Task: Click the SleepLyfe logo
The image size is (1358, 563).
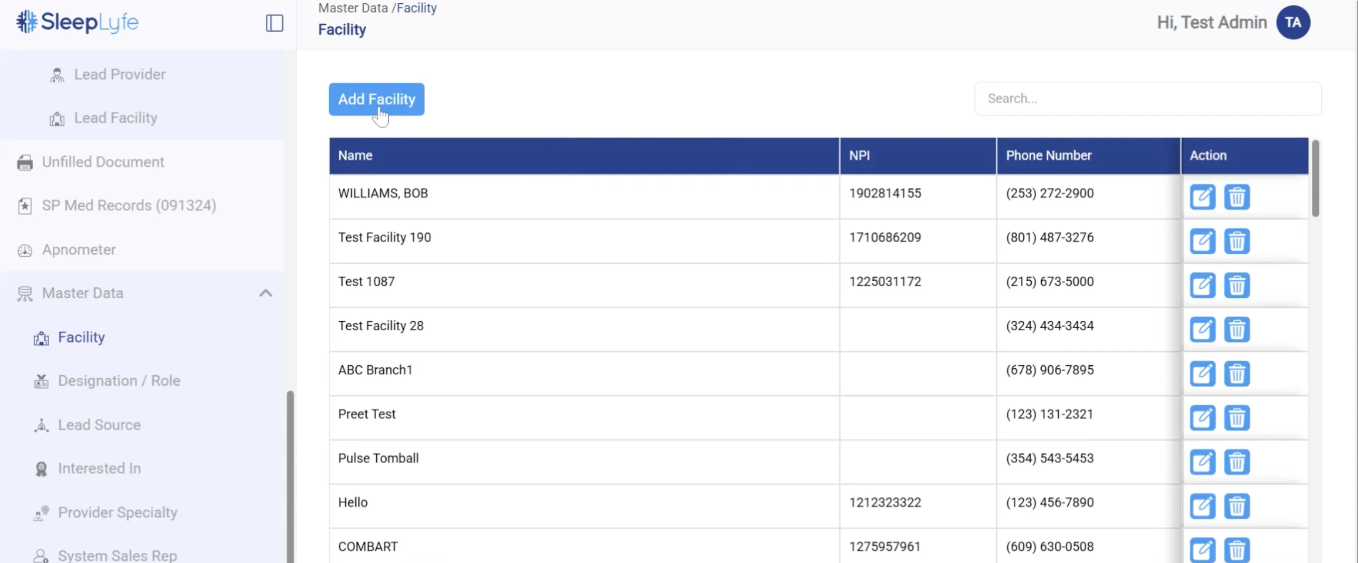Action: pos(78,22)
